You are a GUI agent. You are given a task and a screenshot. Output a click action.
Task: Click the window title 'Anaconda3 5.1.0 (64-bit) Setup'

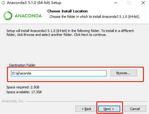[x=34, y=3]
